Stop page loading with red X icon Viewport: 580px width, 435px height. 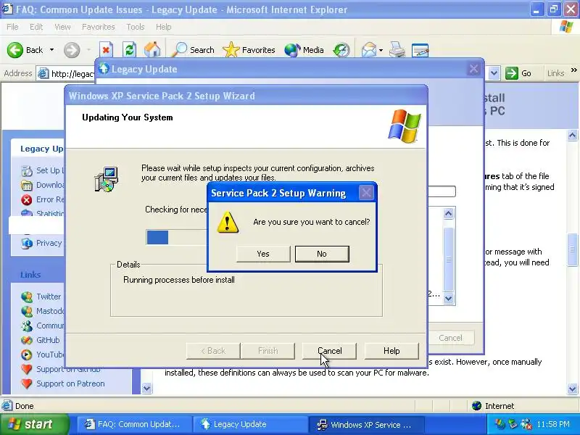[106, 49]
